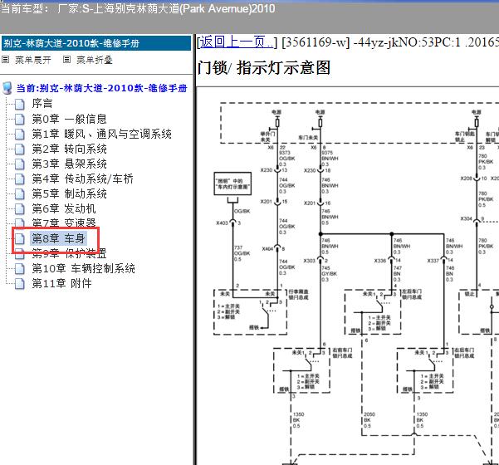Click the diagram title 门锁/指示灯示意图
This screenshot has height=465, width=499.
[264, 68]
